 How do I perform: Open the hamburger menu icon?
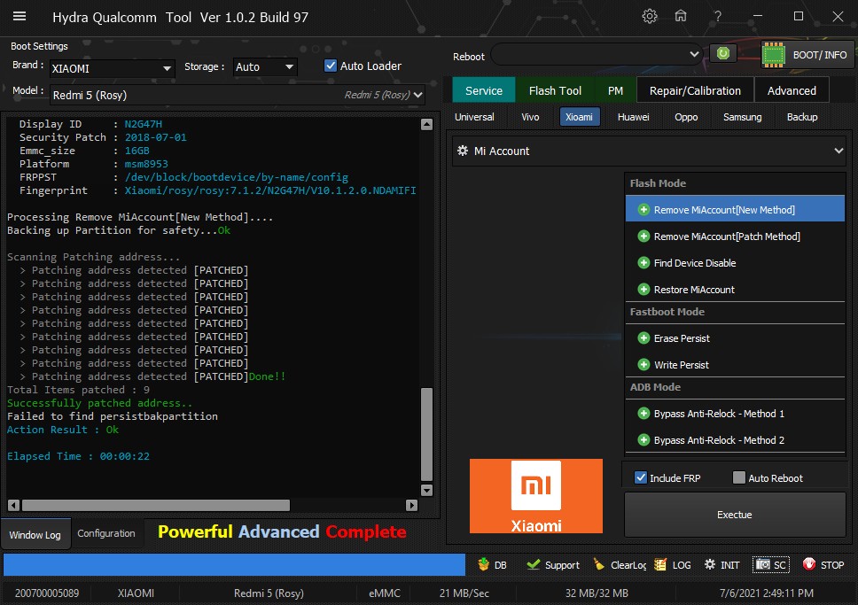pos(19,16)
